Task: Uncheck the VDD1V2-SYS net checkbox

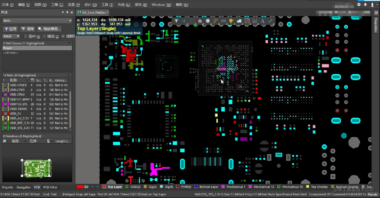Action: point(6,104)
